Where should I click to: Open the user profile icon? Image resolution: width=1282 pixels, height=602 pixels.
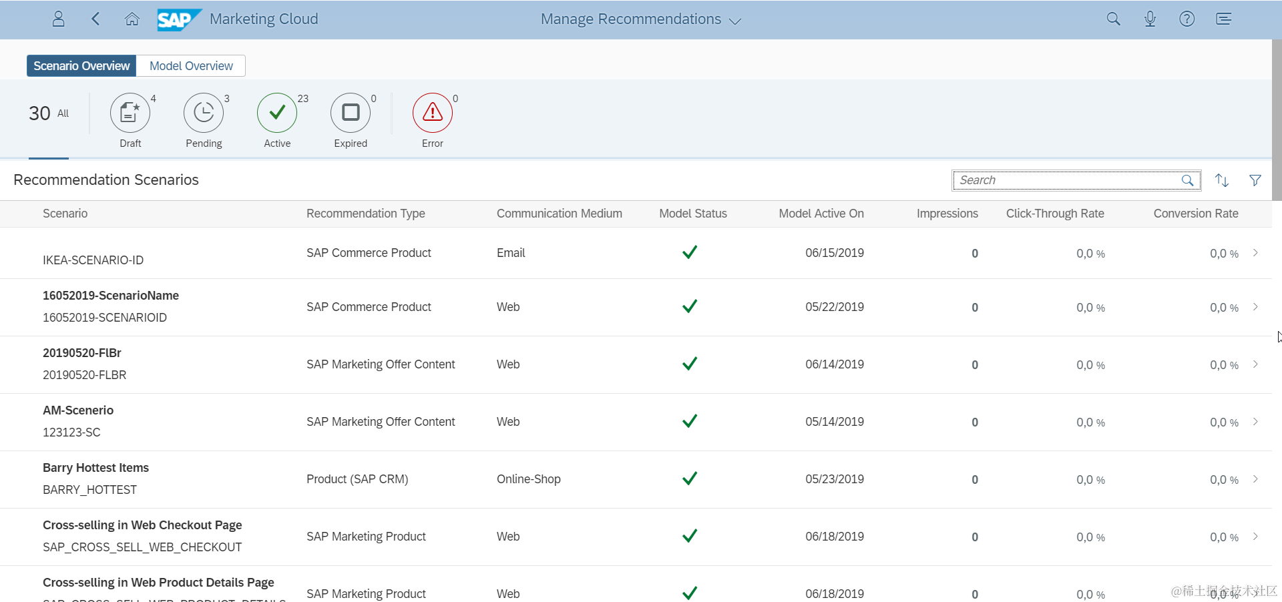pos(59,19)
